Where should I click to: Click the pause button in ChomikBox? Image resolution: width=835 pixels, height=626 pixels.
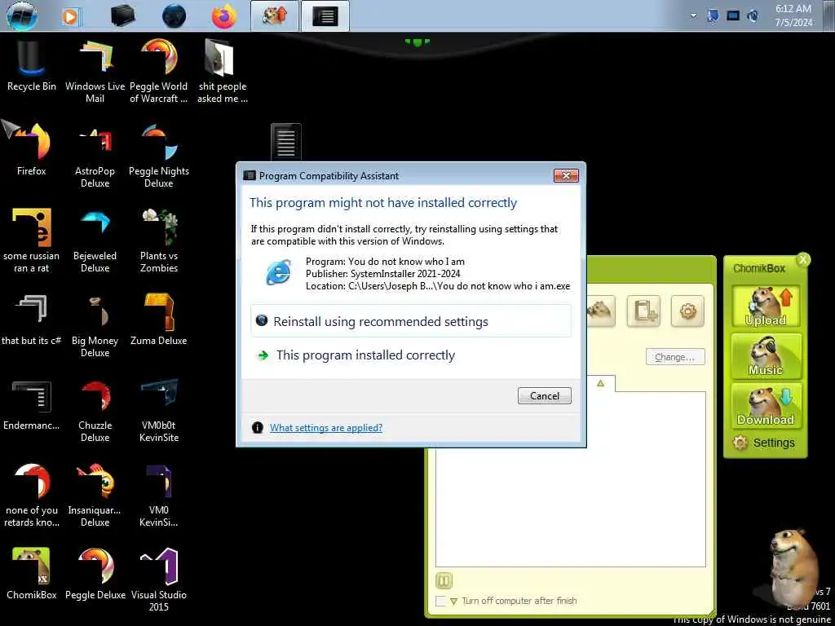pos(444,580)
